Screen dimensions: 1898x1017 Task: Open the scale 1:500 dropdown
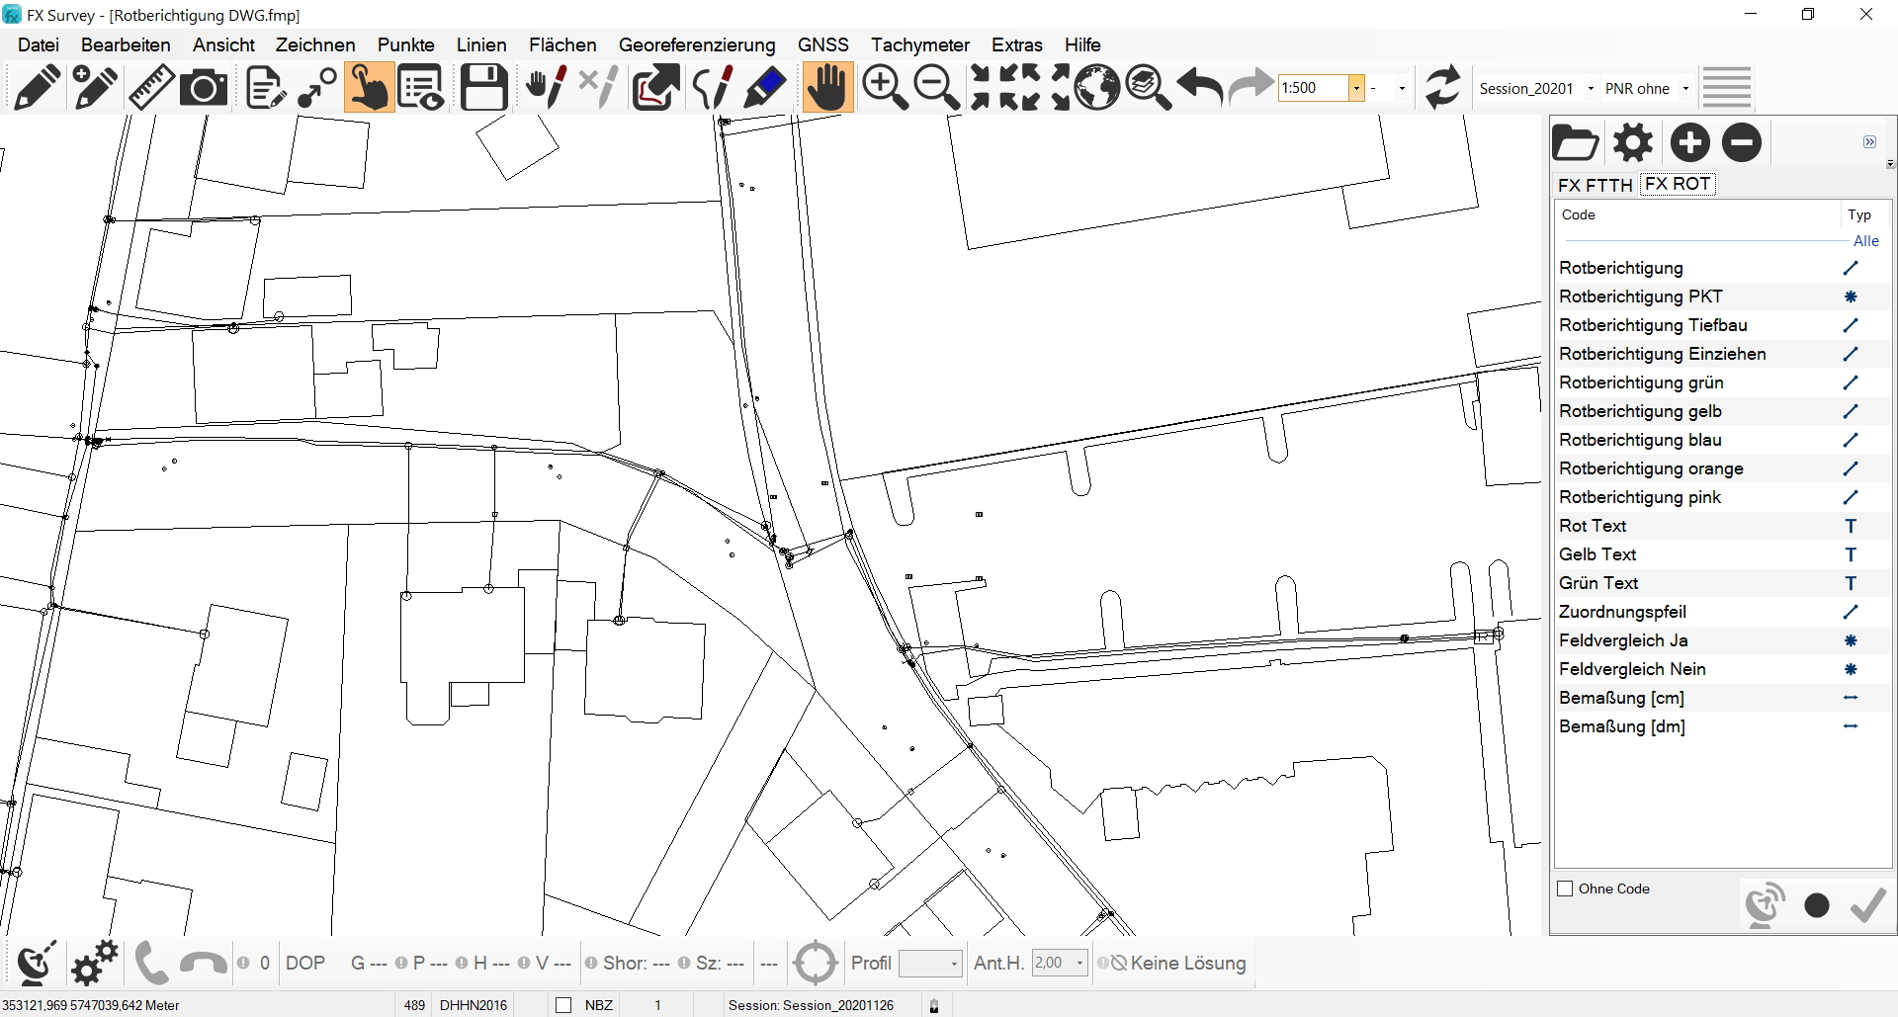coord(1356,88)
